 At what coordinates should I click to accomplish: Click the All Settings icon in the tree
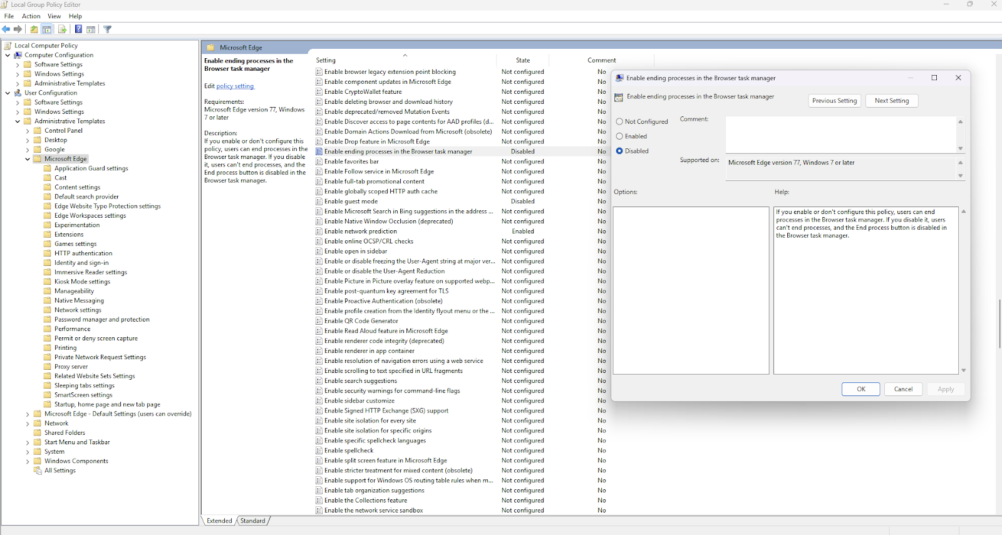tap(38, 471)
